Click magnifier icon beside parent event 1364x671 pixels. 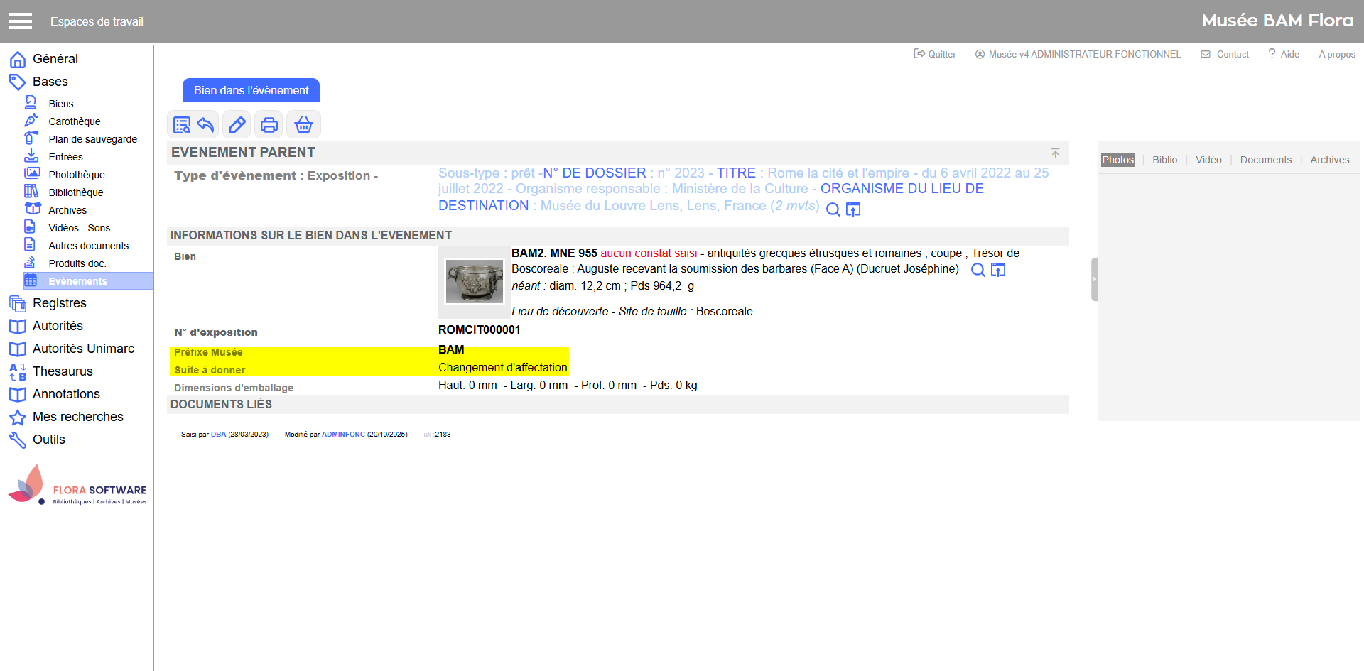pyautogui.click(x=833, y=209)
